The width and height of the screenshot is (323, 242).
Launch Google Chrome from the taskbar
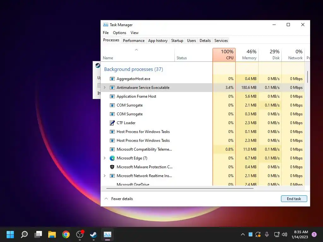click(66, 234)
